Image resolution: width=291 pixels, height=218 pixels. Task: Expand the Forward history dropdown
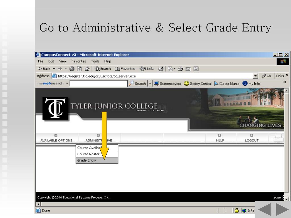[66, 69]
